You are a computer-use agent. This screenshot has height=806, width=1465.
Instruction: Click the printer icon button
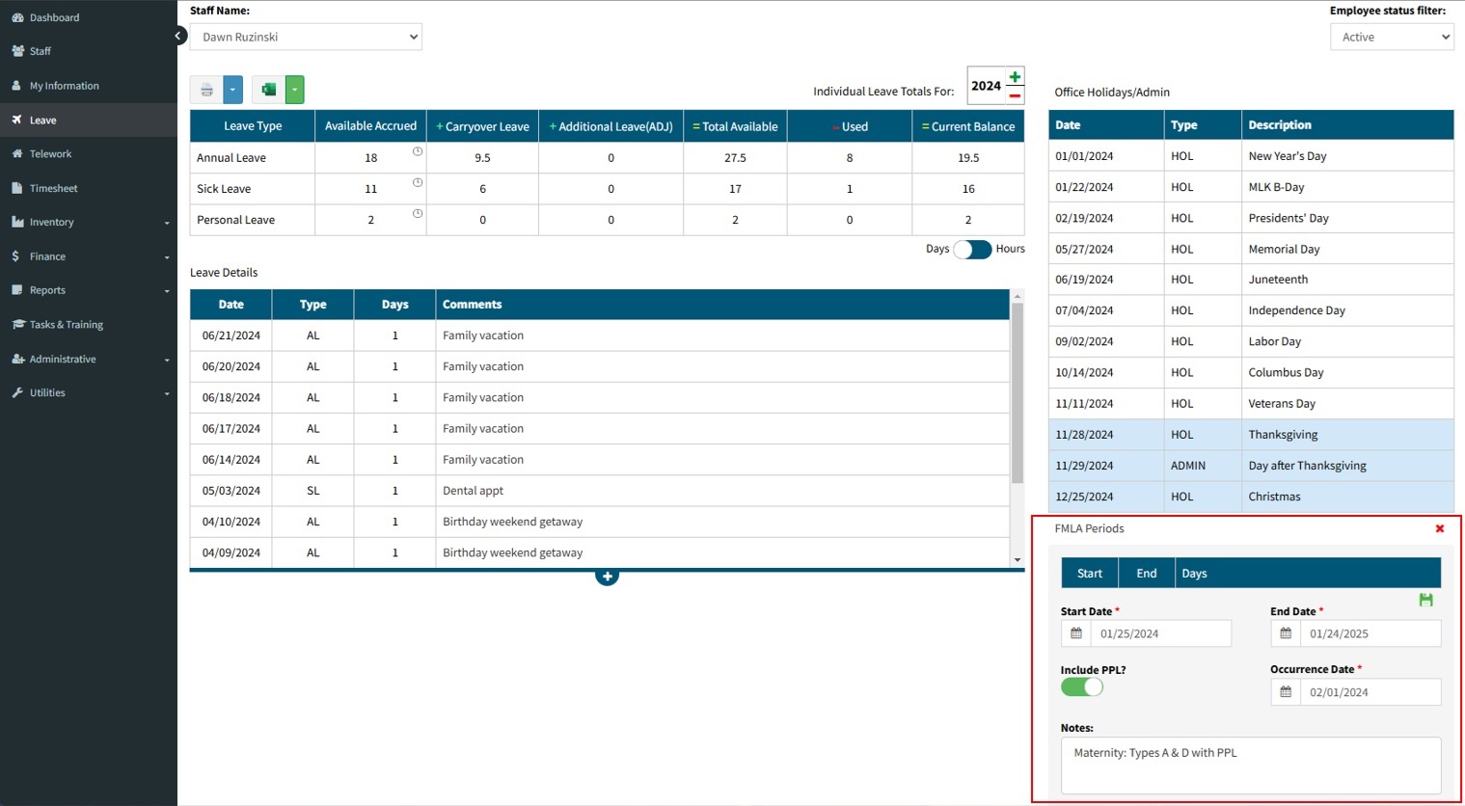point(206,90)
